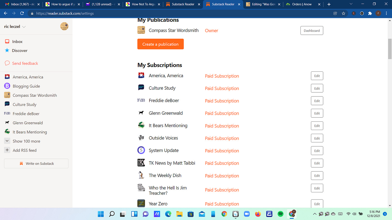This screenshot has height=220, width=392.
Task: Switch to the Orders | Anow tab
Action: [304, 4]
